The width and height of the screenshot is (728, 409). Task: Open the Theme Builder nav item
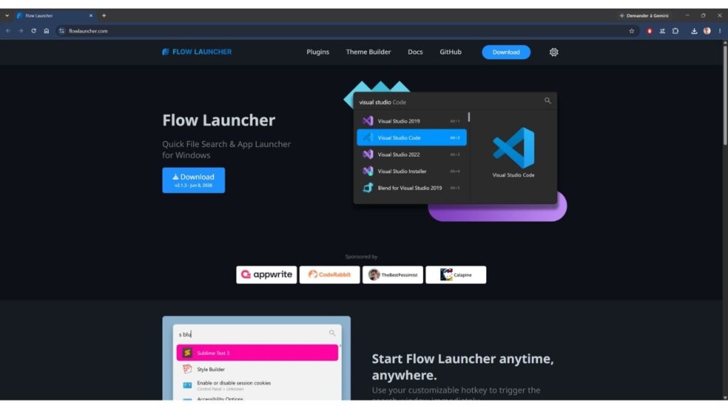point(368,52)
